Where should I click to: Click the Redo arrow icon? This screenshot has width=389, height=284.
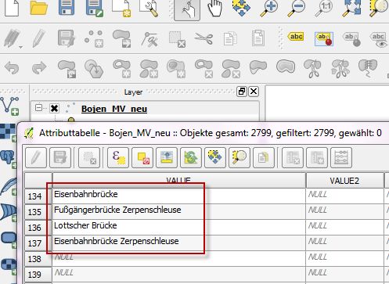click(39, 68)
